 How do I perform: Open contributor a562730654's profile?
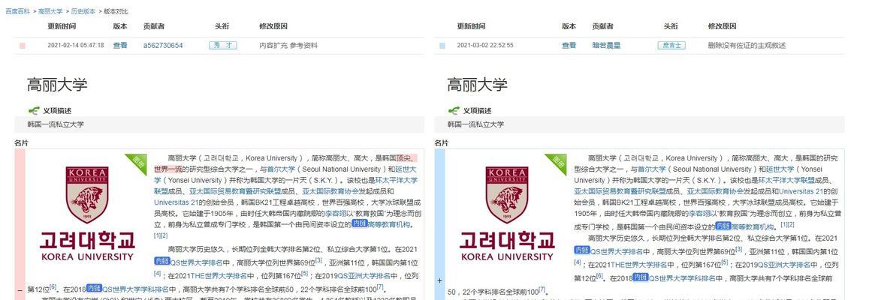coord(163,46)
